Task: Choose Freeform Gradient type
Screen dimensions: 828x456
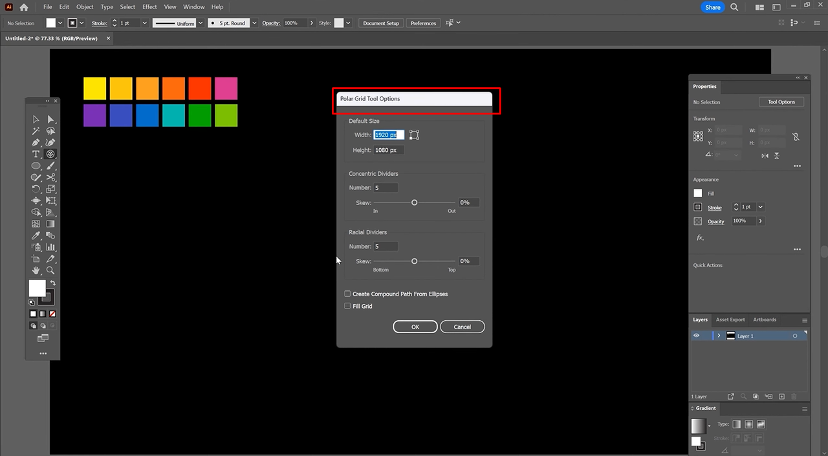Action: [761, 424]
